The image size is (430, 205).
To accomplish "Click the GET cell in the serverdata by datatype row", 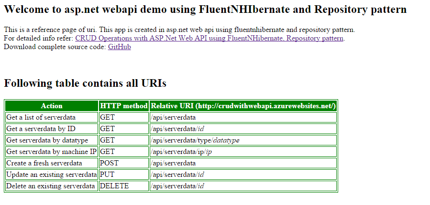I will tap(124, 140).
